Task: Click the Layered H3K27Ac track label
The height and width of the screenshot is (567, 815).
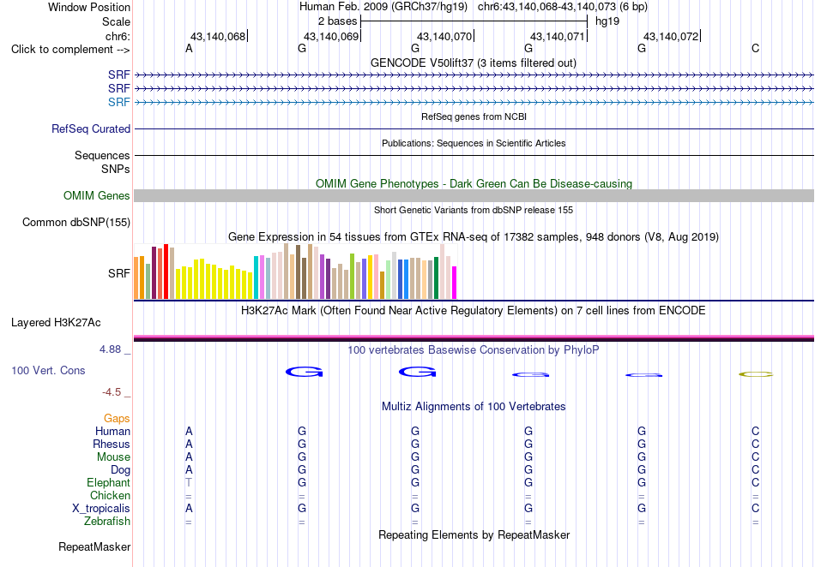Action: click(x=56, y=323)
